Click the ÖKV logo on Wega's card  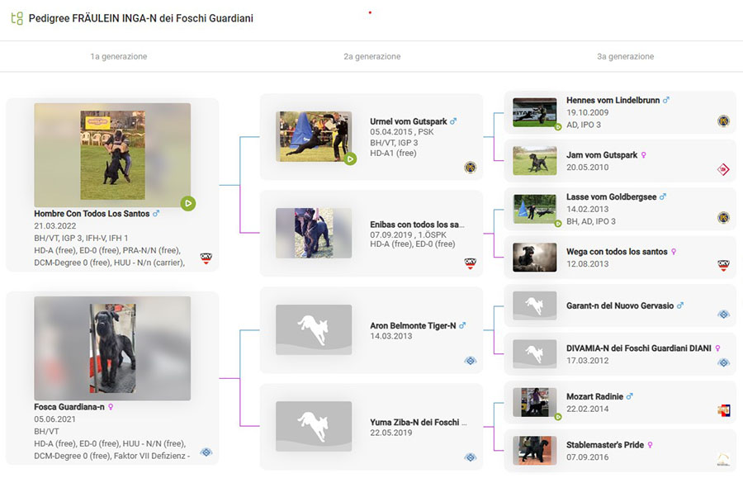723,265
